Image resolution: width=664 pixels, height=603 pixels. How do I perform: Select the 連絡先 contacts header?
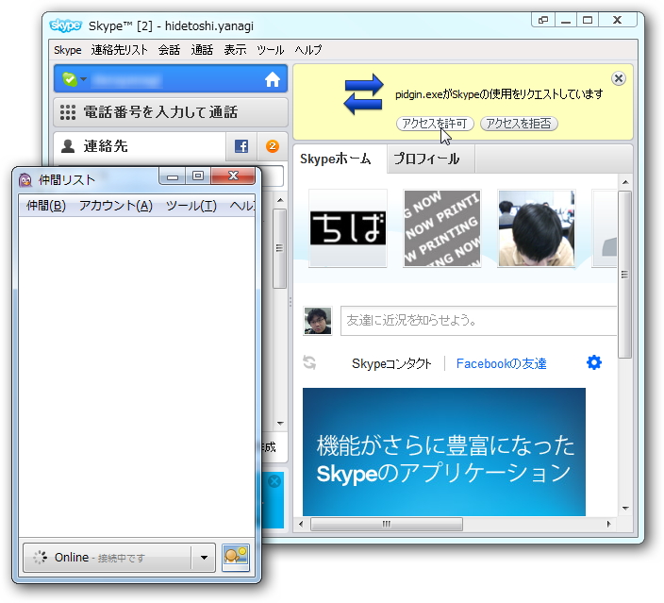[140, 146]
